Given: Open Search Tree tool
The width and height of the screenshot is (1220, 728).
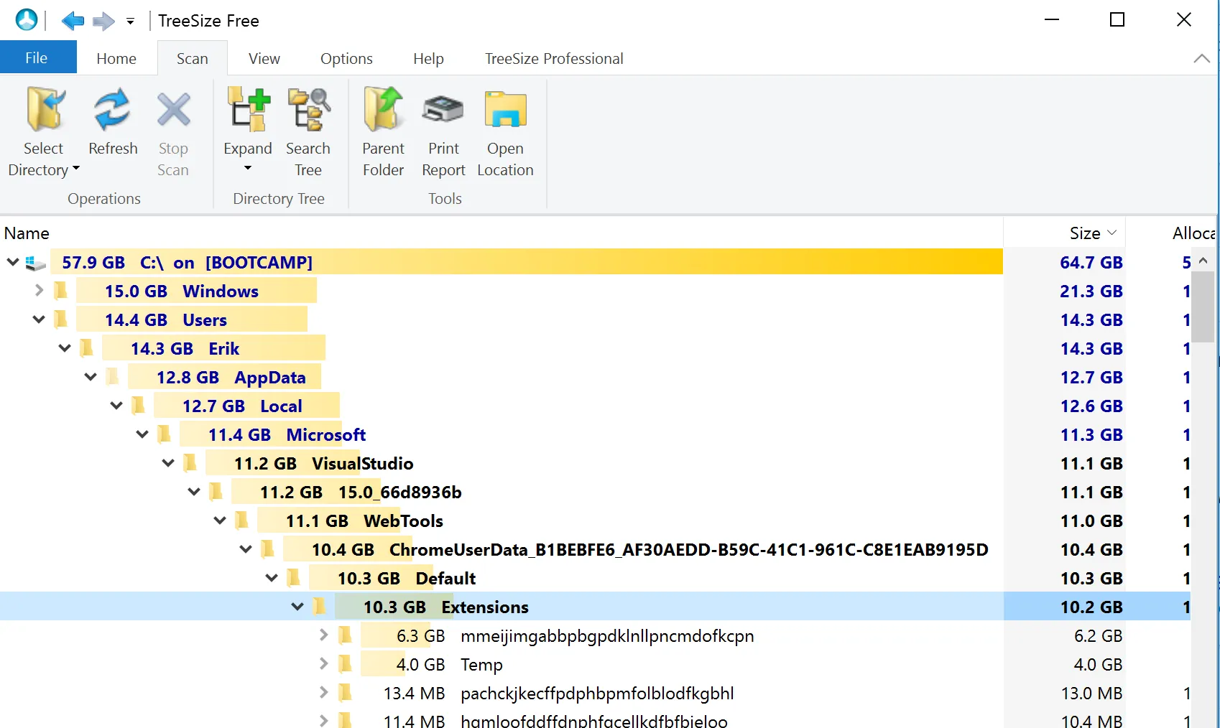Looking at the screenshot, I should click(x=309, y=109).
